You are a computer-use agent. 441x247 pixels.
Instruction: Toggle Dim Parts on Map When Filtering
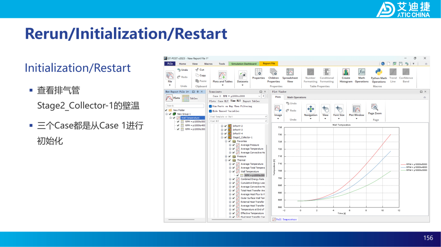210,106
